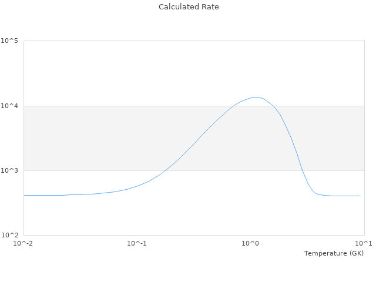Click the 10^4 y-axis tick label
The width and height of the screenshot is (376, 282).
pyautogui.click(x=9, y=106)
